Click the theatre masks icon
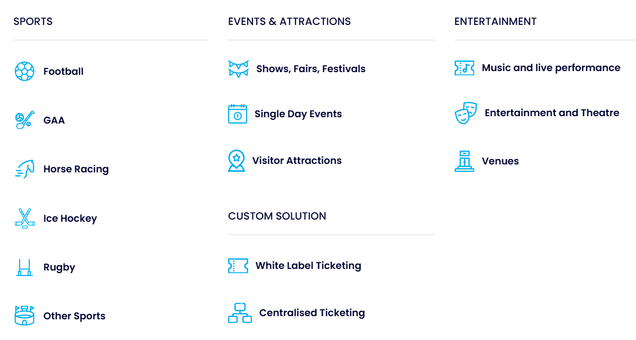The width and height of the screenshot is (636, 340). tap(466, 113)
